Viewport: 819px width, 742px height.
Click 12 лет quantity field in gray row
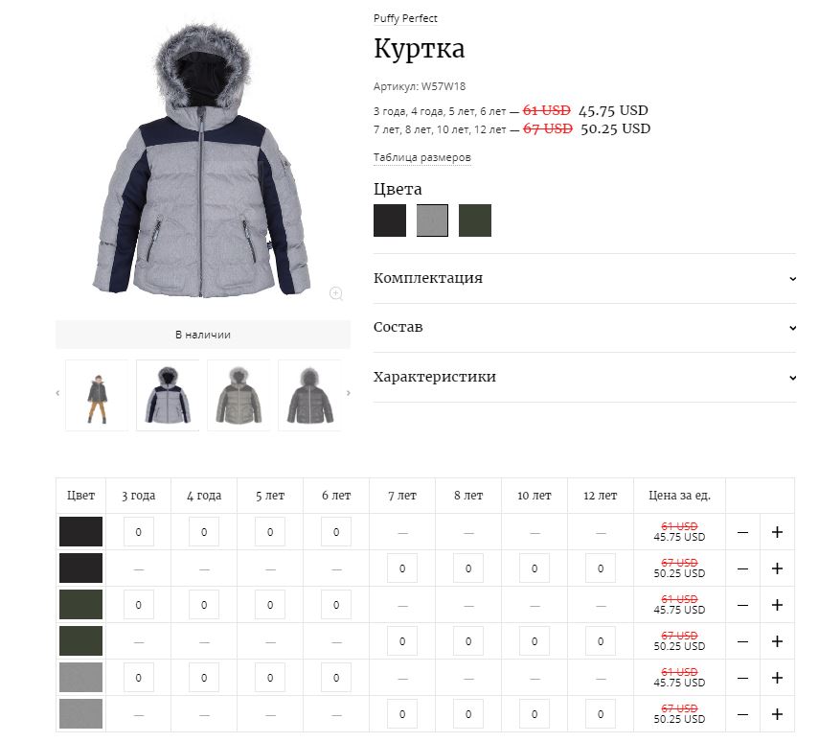[601, 714]
